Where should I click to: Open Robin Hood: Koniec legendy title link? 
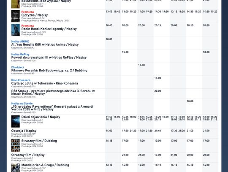[x=49, y=29]
